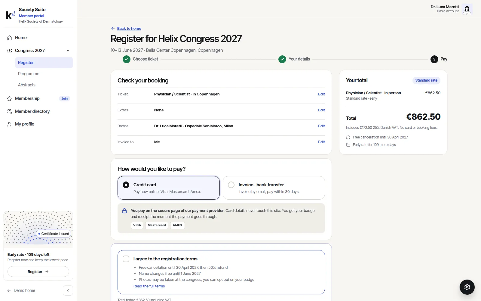
Task: Edit the Extras row
Action: click(321, 110)
